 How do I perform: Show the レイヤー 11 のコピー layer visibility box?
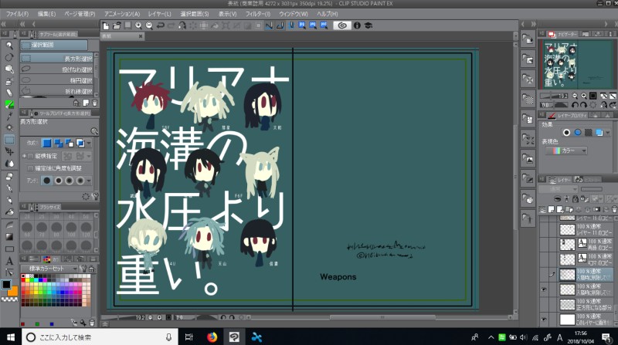[544, 229]
